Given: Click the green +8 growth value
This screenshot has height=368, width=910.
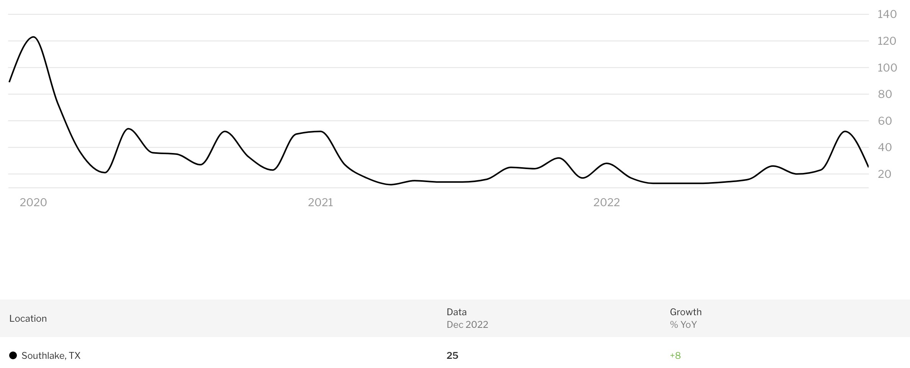Looking at the screenshot, I should [x=675, y=355].
